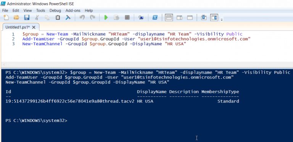Viewport: 293px width, 142px height.
Task: Toggle Show Script Pane Top layout
Action: tap(169, 18)
